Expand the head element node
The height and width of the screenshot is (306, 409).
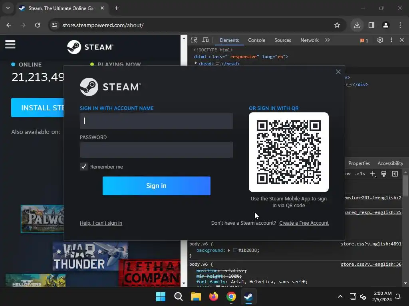coord(196,63)
